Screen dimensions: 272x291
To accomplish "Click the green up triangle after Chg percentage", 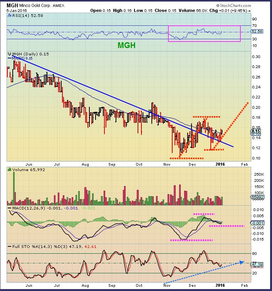I will point(250,11).
